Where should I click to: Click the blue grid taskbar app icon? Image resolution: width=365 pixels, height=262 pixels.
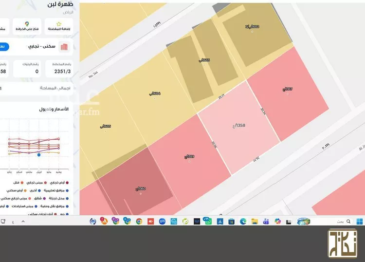tap(174, 221)
